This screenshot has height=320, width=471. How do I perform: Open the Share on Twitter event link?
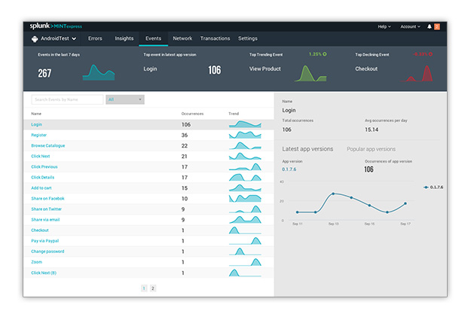coord(46,209)
